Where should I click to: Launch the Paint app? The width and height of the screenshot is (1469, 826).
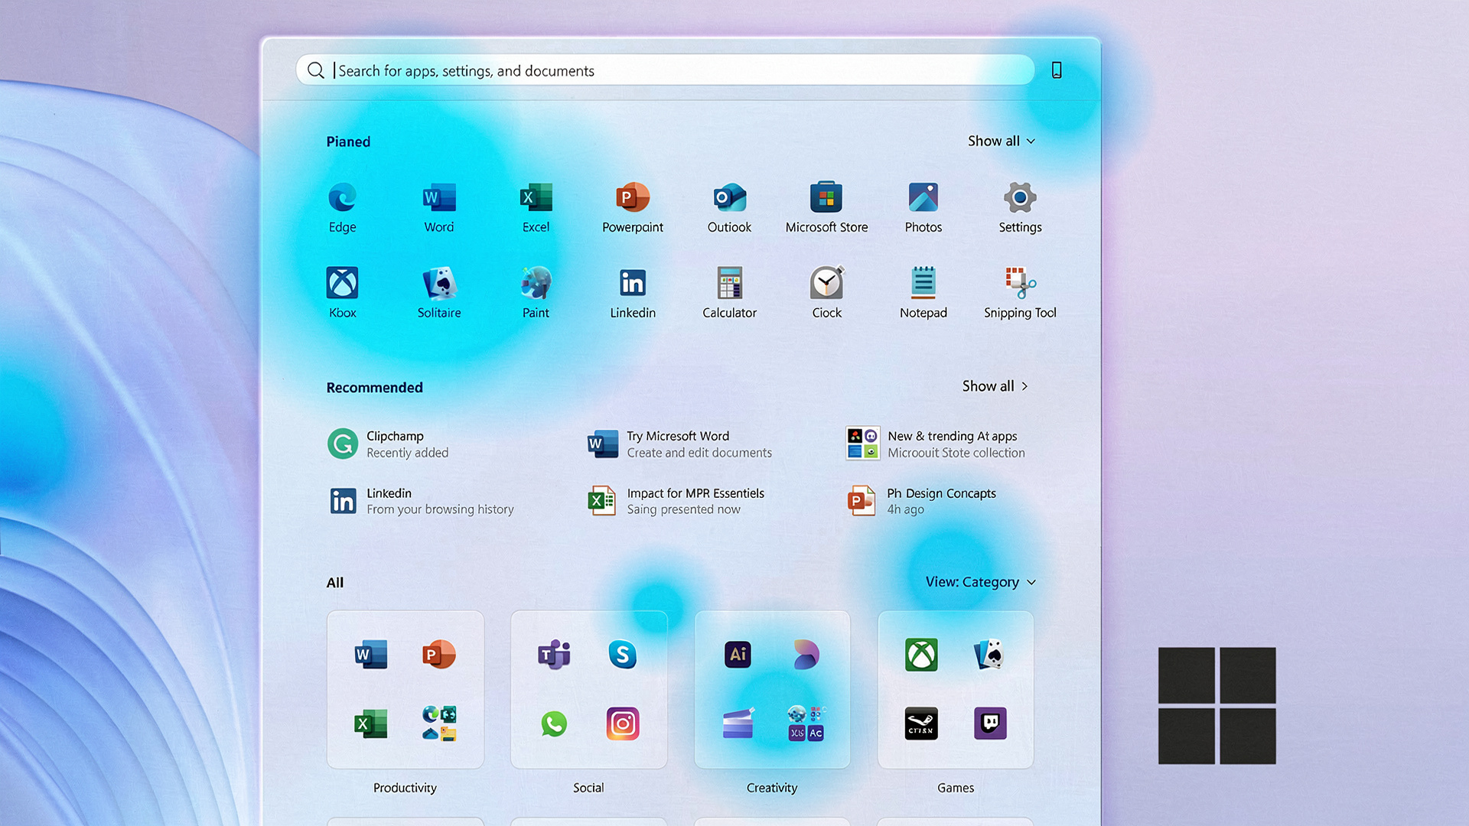point(536,284)
